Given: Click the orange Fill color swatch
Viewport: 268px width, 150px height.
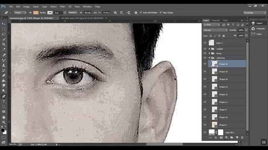Looking at the screenshot, I should coord(36,13).
